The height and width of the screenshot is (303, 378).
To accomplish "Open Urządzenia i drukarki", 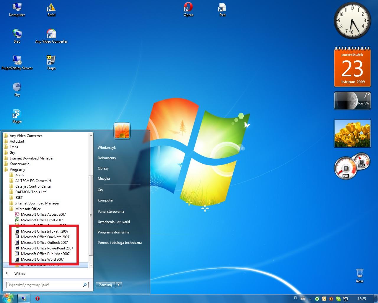I will click(114, 222).
